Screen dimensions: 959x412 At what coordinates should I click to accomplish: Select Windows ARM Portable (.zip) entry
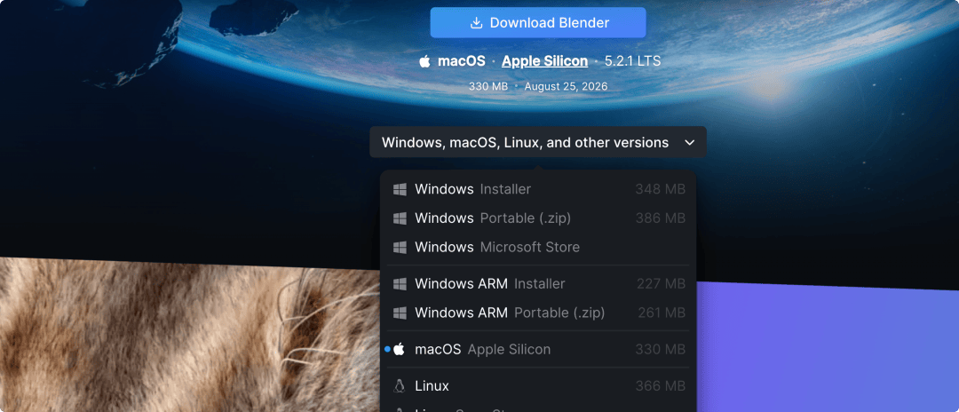537,313
